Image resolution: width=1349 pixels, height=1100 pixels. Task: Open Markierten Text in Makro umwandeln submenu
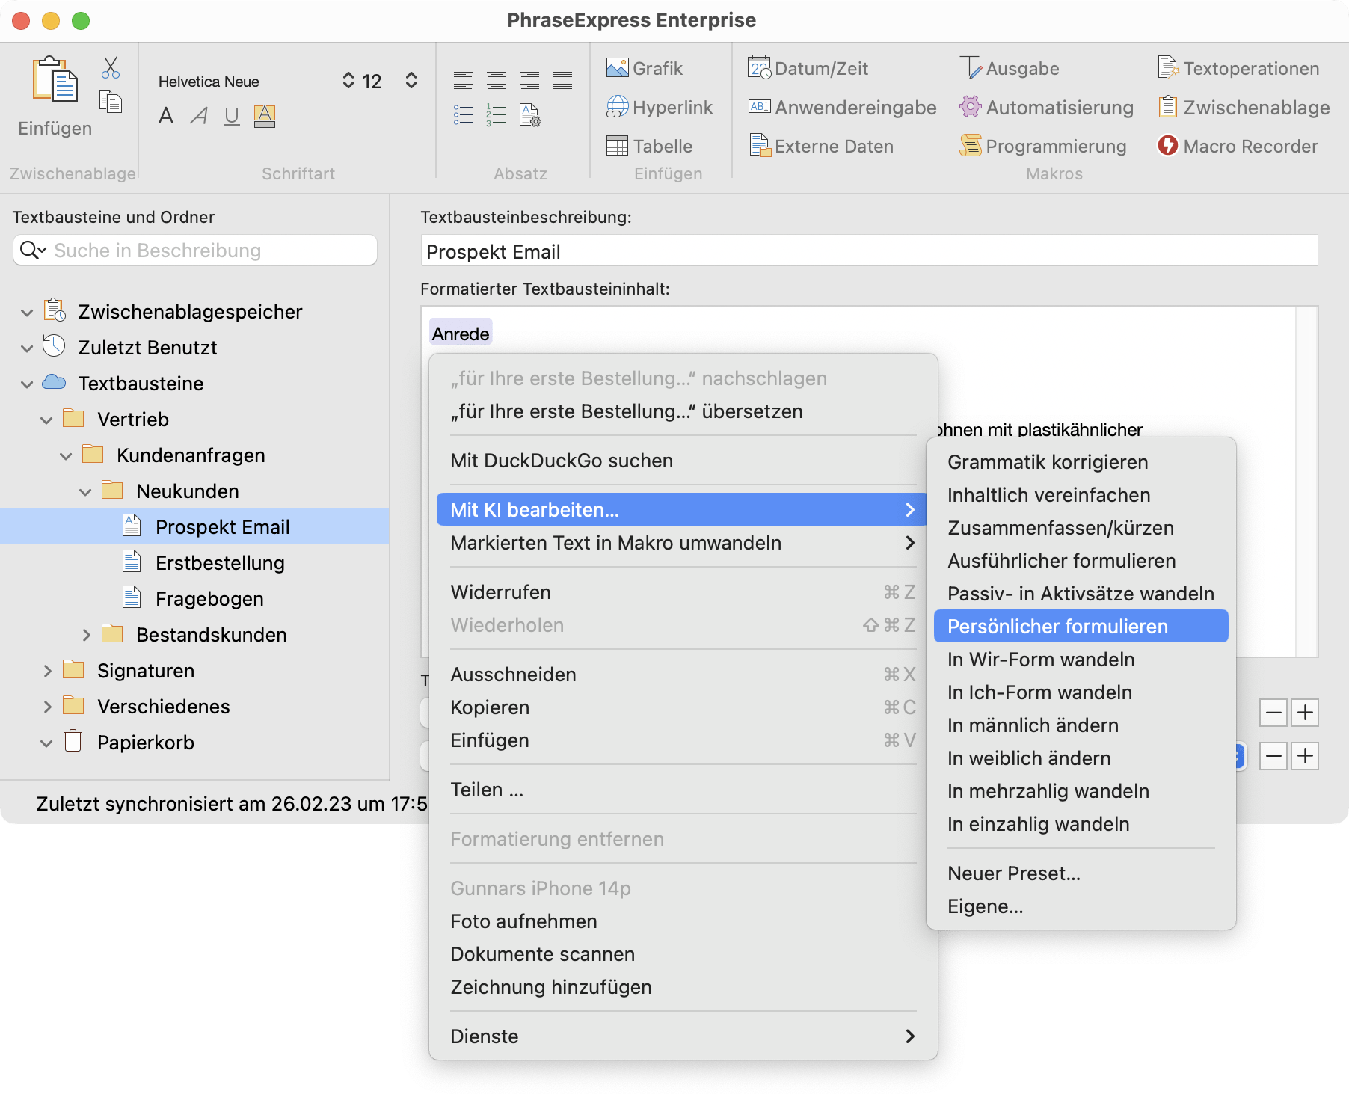(683, 543)
